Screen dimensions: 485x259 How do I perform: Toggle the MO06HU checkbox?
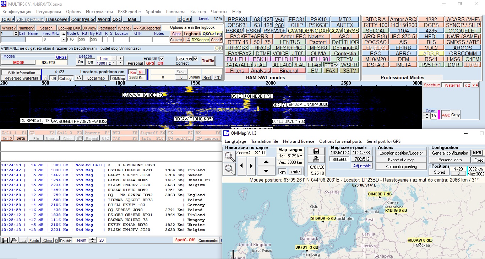point(162,59)
